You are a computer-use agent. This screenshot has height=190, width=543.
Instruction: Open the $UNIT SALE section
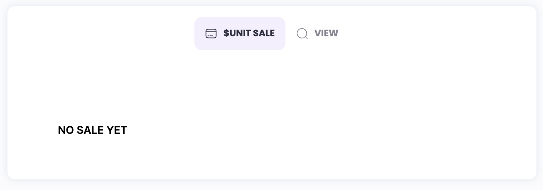click(240, 33)
